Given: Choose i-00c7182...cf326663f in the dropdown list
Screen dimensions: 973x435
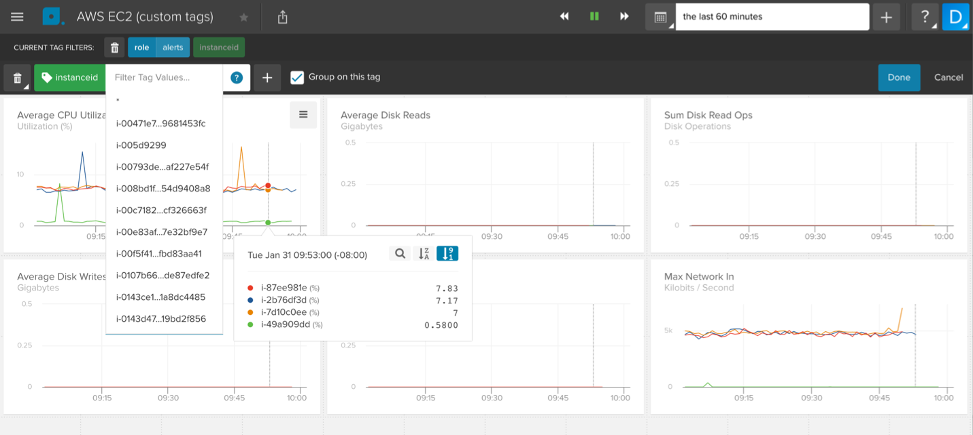Looking at the screenshot, I should pos(161,210).
